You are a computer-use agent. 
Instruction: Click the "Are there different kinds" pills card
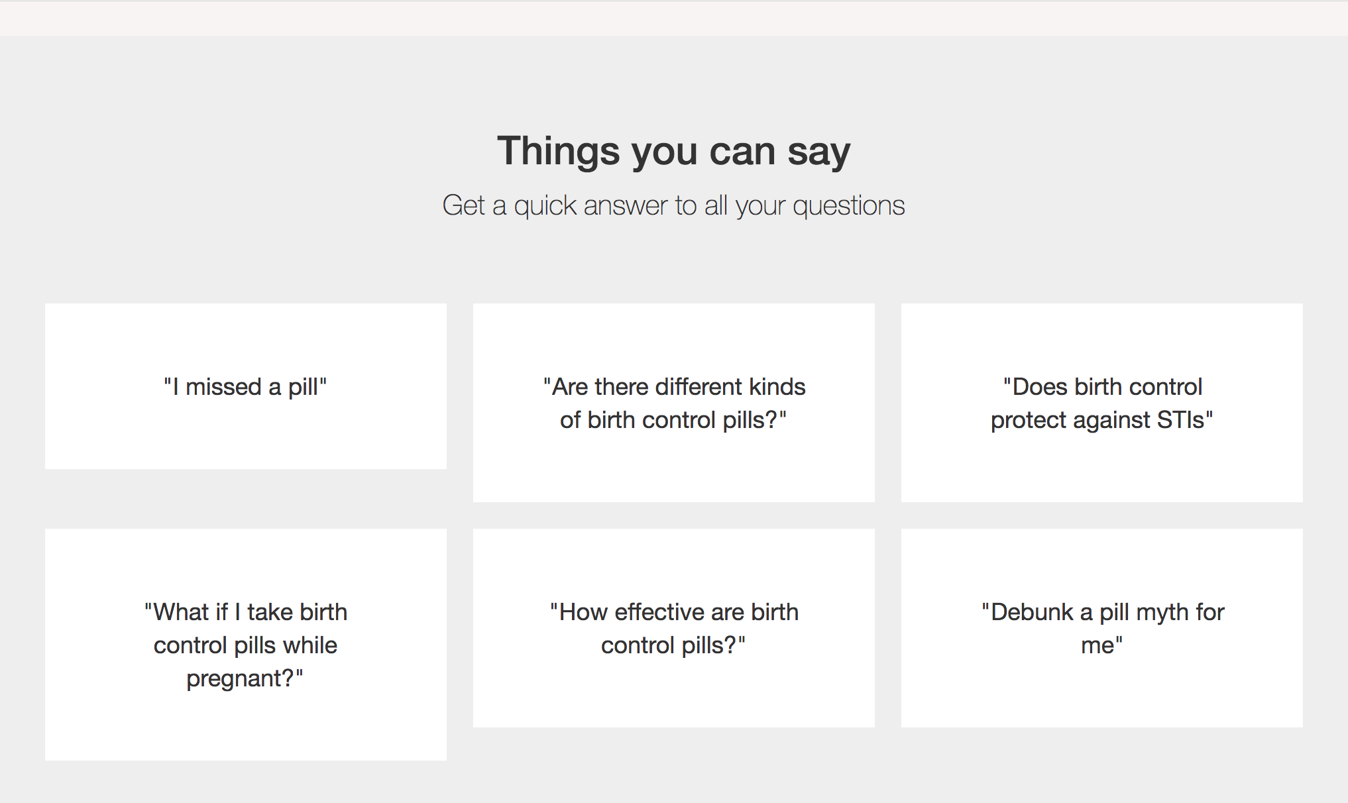click(673, 402)
